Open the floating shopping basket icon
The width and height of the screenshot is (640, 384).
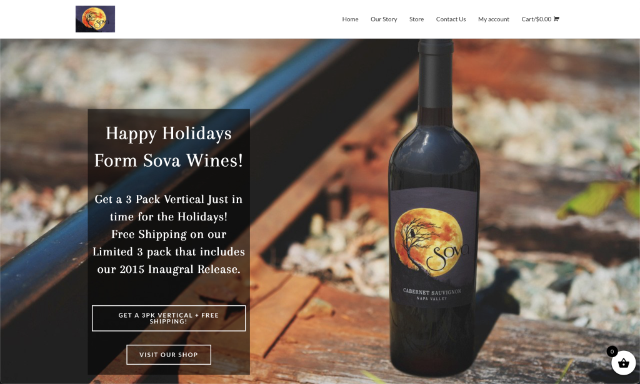pyautogui.click(x=623, y=363)
